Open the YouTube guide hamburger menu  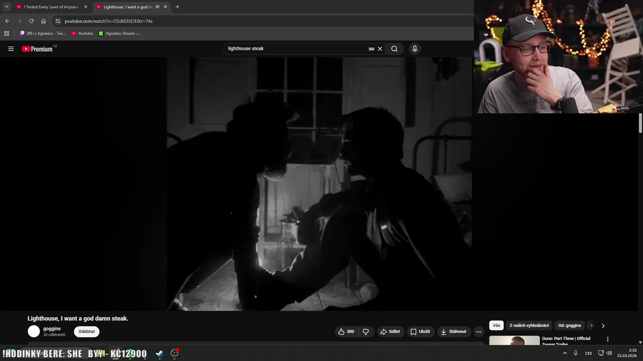coord(11,49)
